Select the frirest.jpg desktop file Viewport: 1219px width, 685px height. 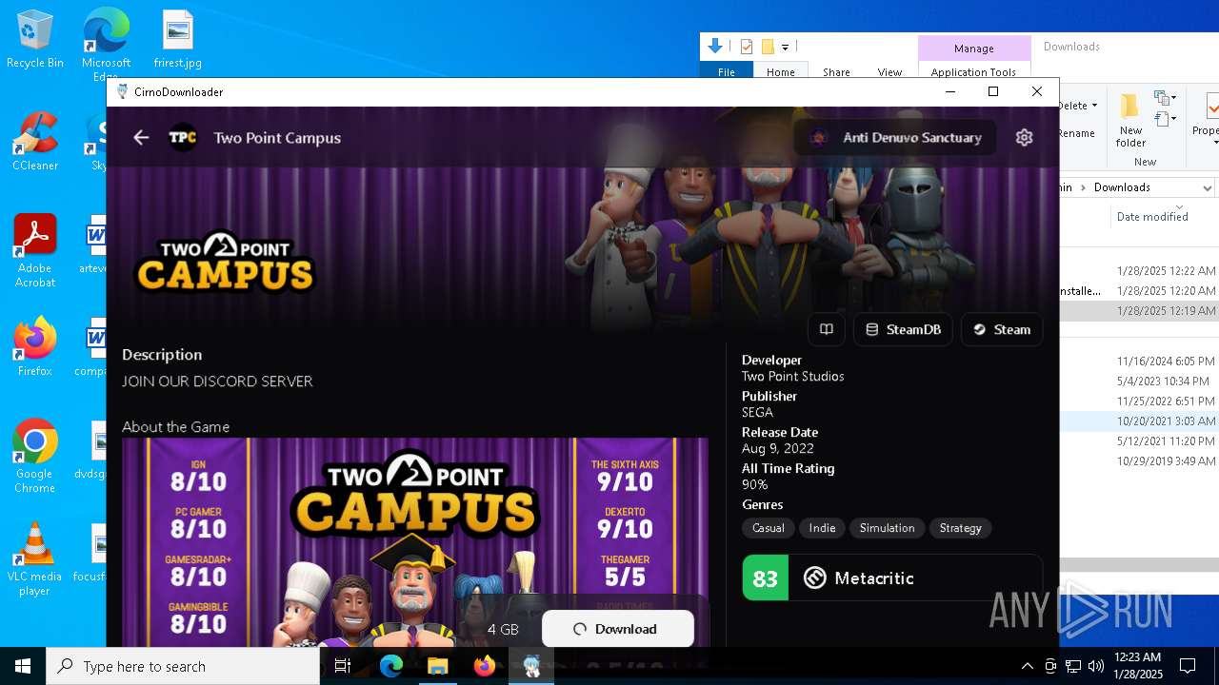click(178, 40)
